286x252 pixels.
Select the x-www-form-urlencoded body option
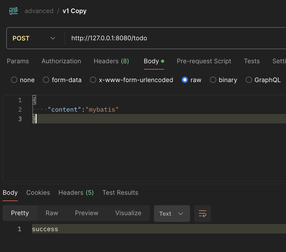pos(131,80)
